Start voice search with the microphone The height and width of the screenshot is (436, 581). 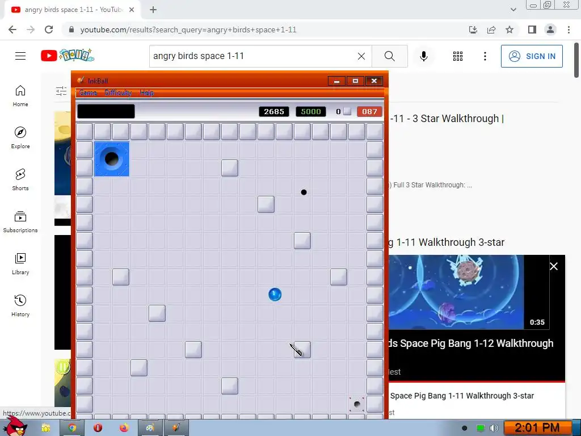(424, 56)
